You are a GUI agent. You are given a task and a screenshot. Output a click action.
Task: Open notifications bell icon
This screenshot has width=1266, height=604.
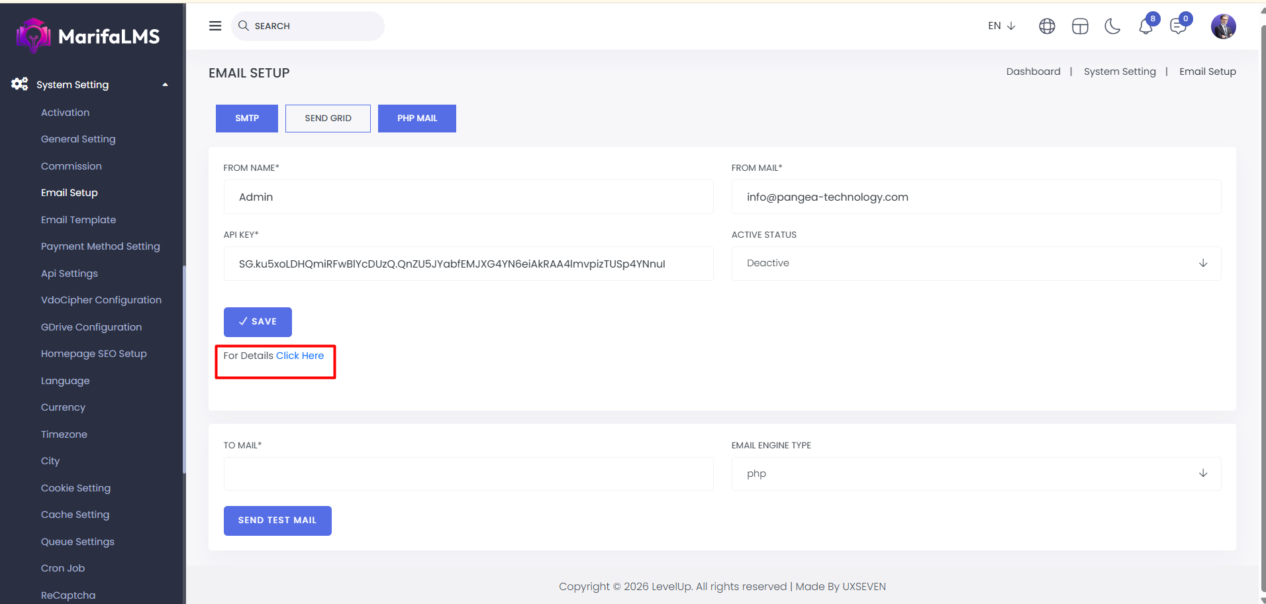point(1146,26)
